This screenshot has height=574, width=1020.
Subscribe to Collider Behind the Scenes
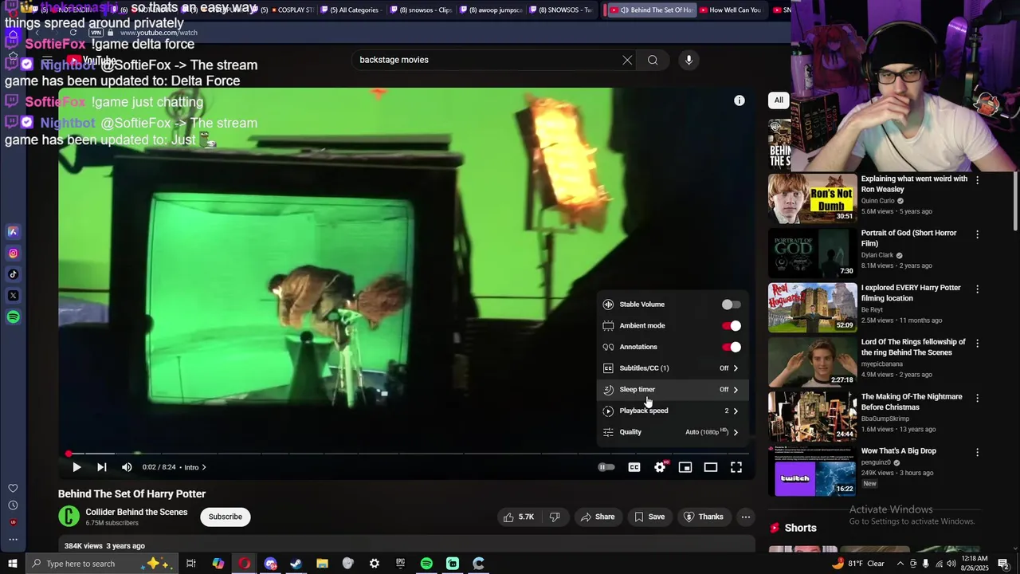point(226,517)
